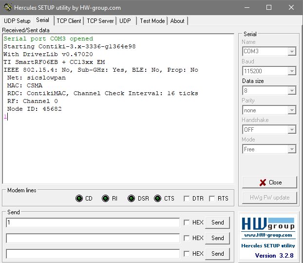Click Close to close the serial port
The image size is (303, 263).
tap(269, 182)
